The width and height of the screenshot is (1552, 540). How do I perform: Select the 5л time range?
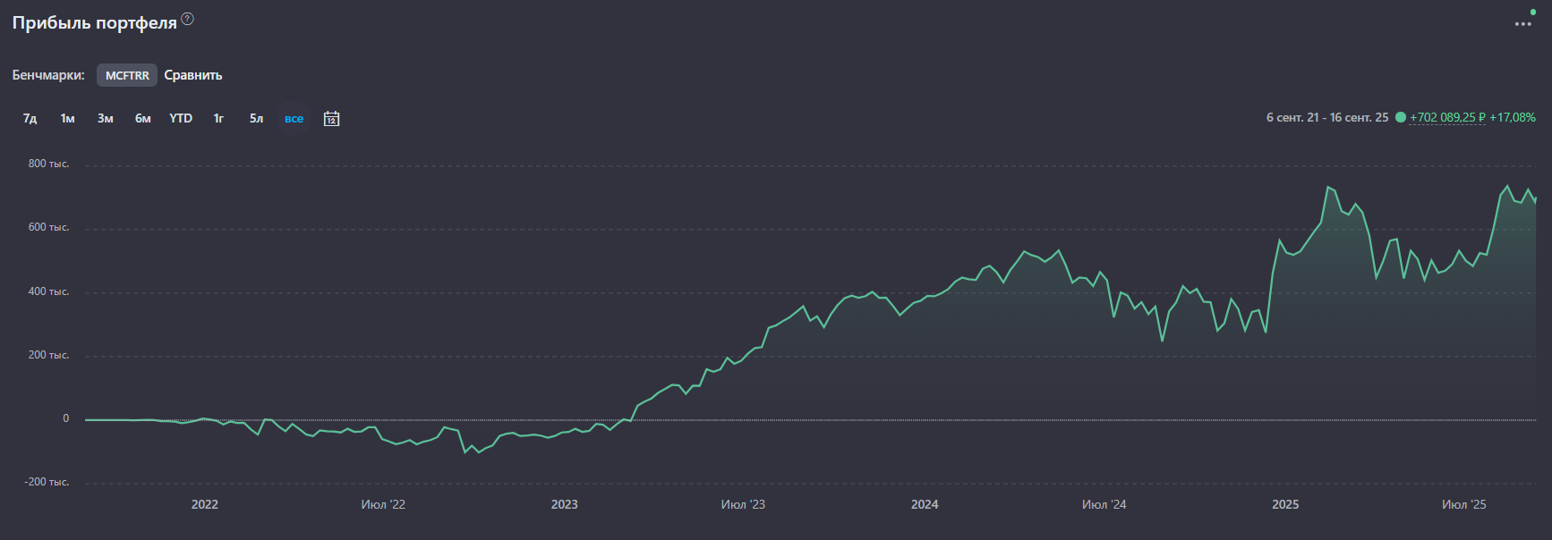click(x=256, y=118)
